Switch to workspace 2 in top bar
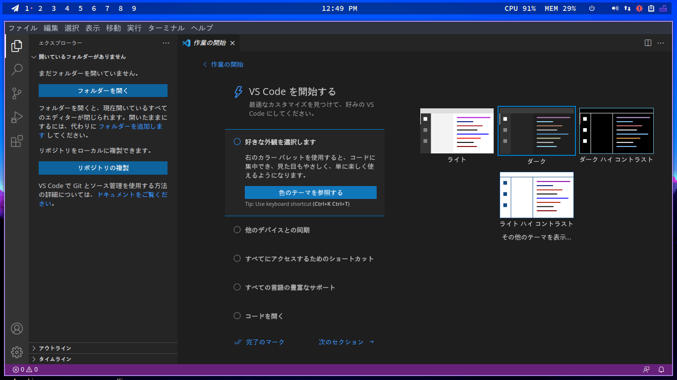This screenshot has height=380, width=677. point(40,8)
